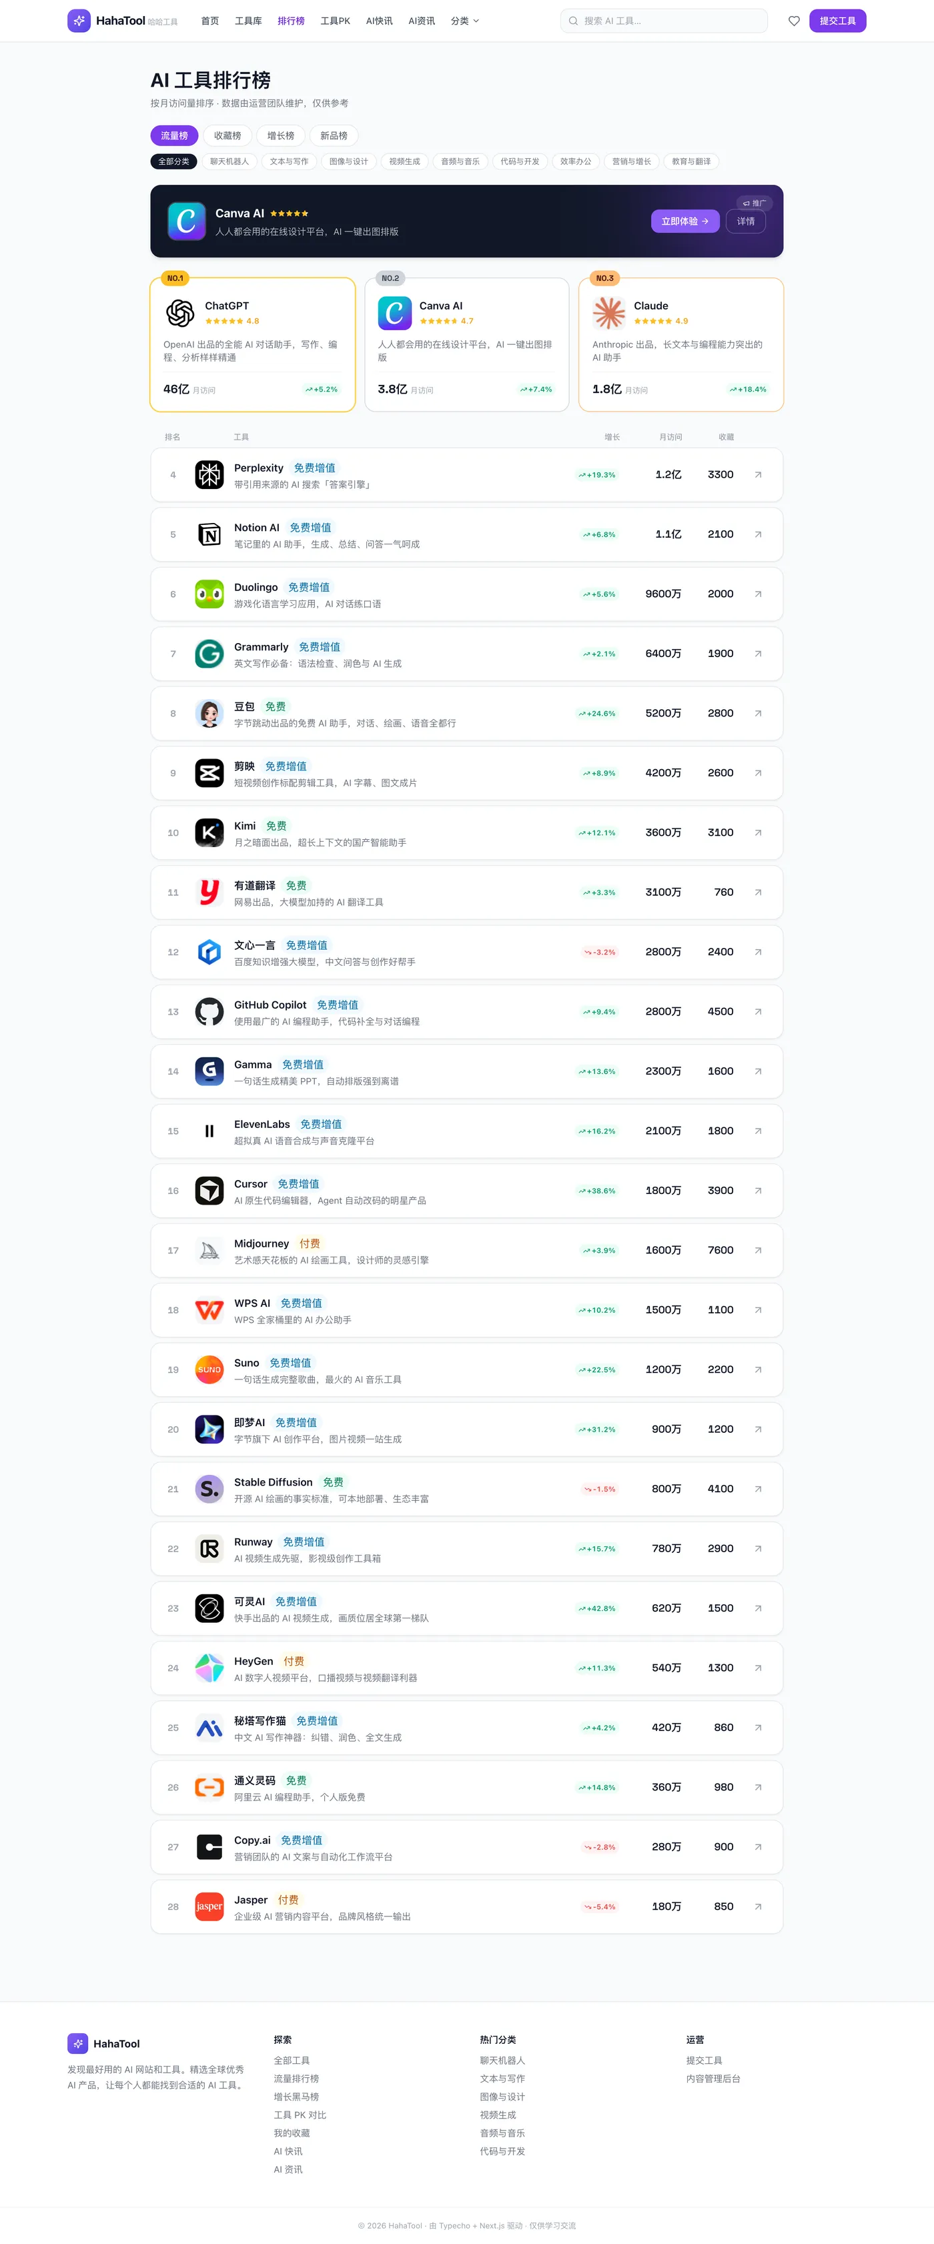Viewport: 934px width, 2244px height.
Task: Open the 详情 button on promo banner
Action: click(746, 221)
